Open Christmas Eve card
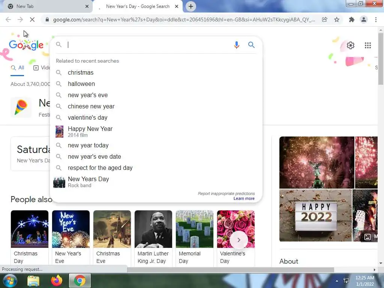This screenshot has height=288, width=384. pos(112,237)
